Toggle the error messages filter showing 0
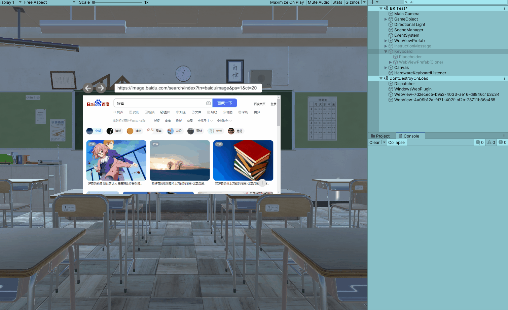This screenshot has width=508, height=310. coord(502,143)
